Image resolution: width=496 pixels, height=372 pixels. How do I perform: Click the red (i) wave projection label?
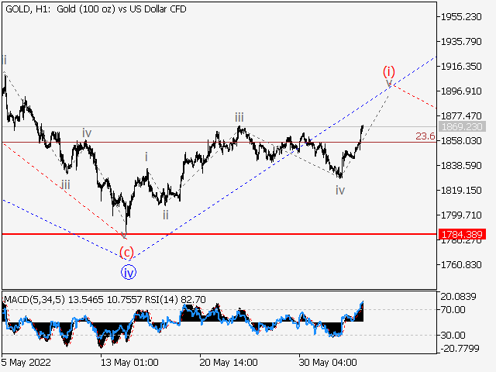tap(389, 71)
